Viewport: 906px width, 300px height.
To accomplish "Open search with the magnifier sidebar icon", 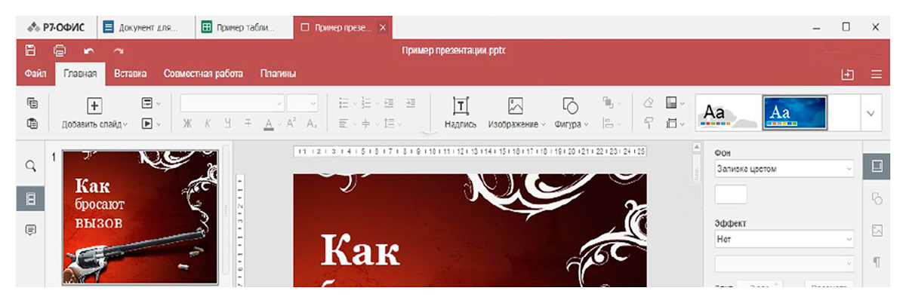I will [31, 167].
